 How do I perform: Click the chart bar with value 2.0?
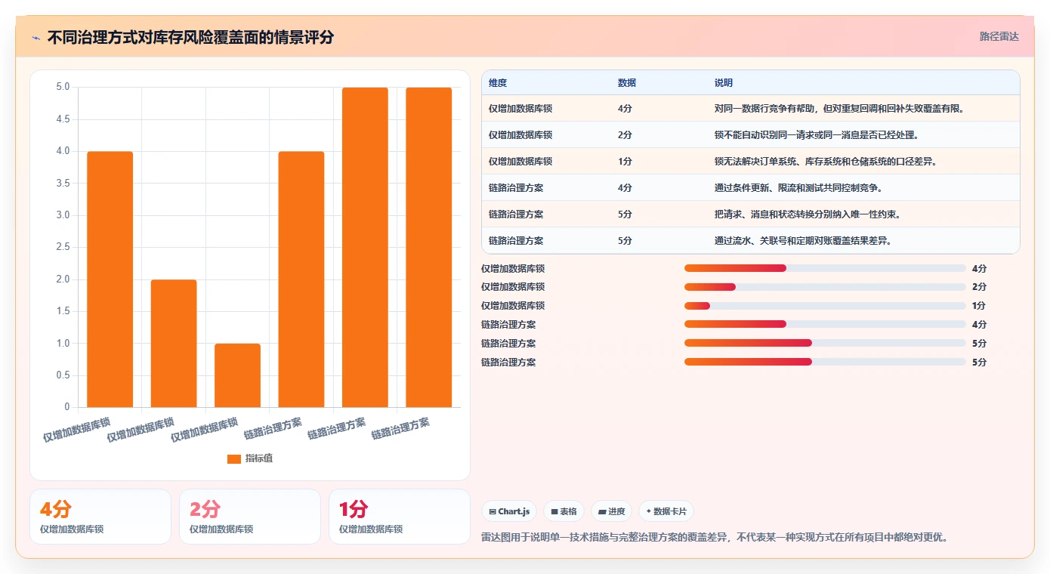click(174, 344)
